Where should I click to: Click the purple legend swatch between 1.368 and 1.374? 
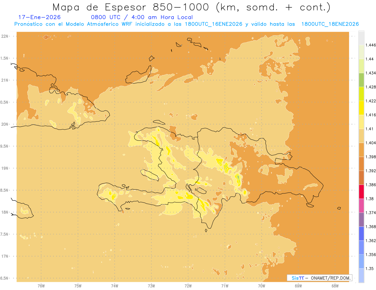pos(361,220)
